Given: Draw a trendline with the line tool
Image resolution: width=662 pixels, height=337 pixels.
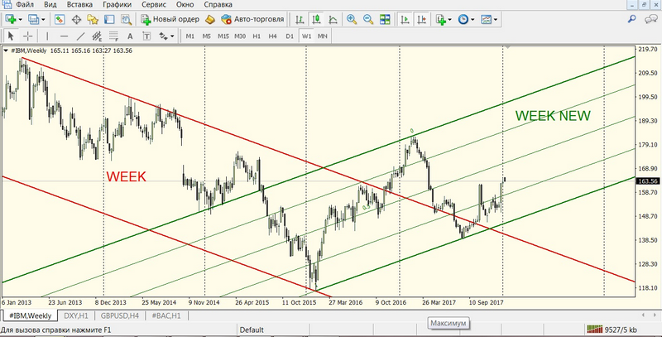Looking at the screenshot, I should pos(81,36).
